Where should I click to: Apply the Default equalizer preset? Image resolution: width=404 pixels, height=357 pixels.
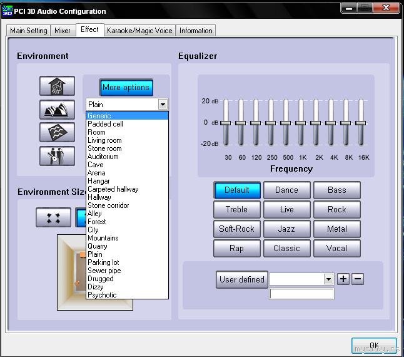(x=237, y=190)
